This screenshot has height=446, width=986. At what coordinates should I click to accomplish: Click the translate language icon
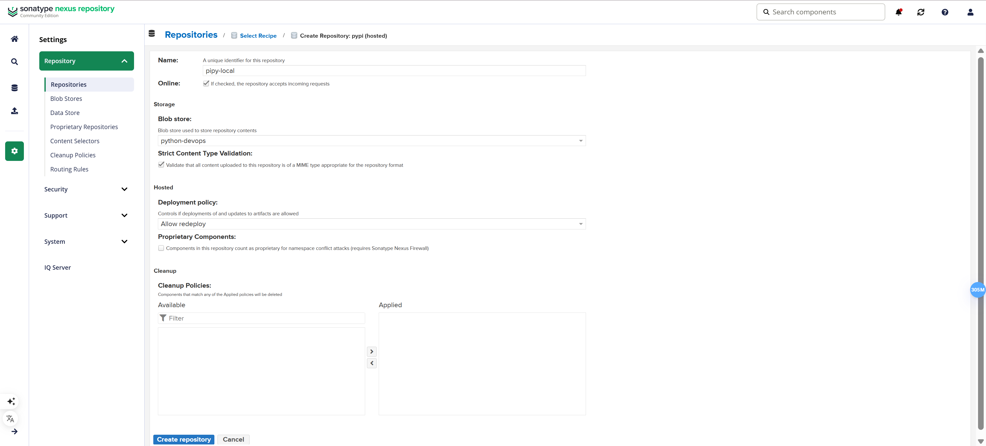pos(11,419)
